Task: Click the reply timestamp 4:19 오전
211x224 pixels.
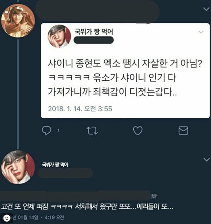Action: (54, 217)
